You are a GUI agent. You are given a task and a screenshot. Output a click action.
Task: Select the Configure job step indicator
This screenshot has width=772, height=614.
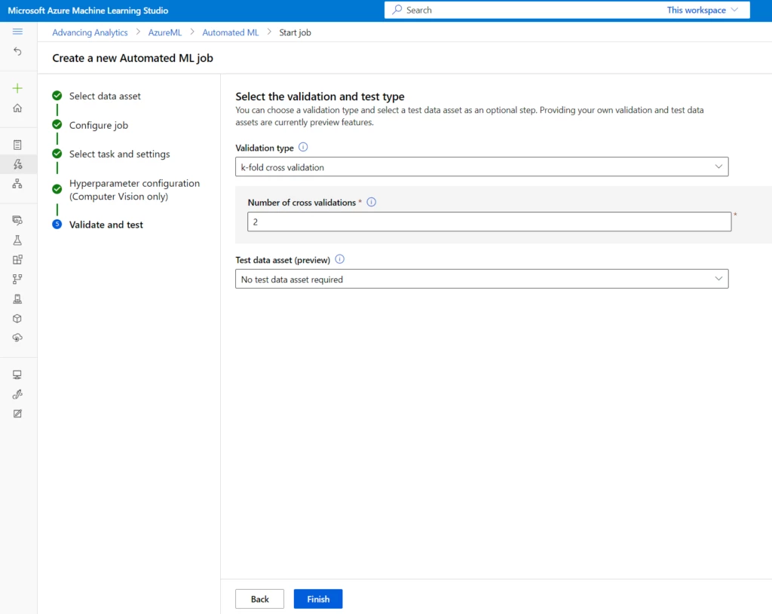57,125
